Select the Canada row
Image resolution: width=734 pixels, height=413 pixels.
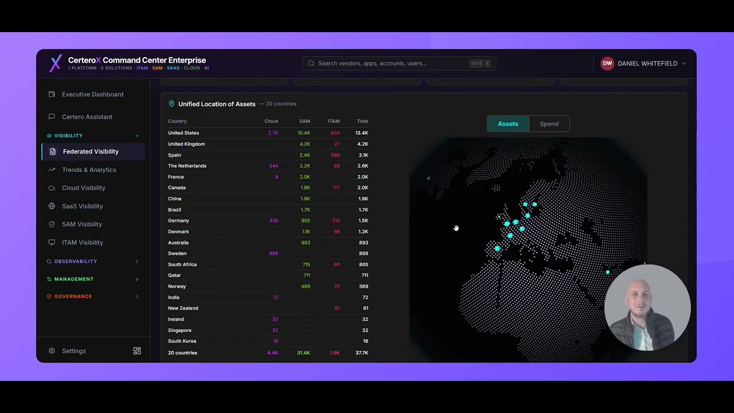click(x=268, y=188)
